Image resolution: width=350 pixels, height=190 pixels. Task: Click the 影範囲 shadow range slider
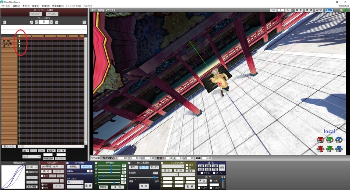coord(144,177)
